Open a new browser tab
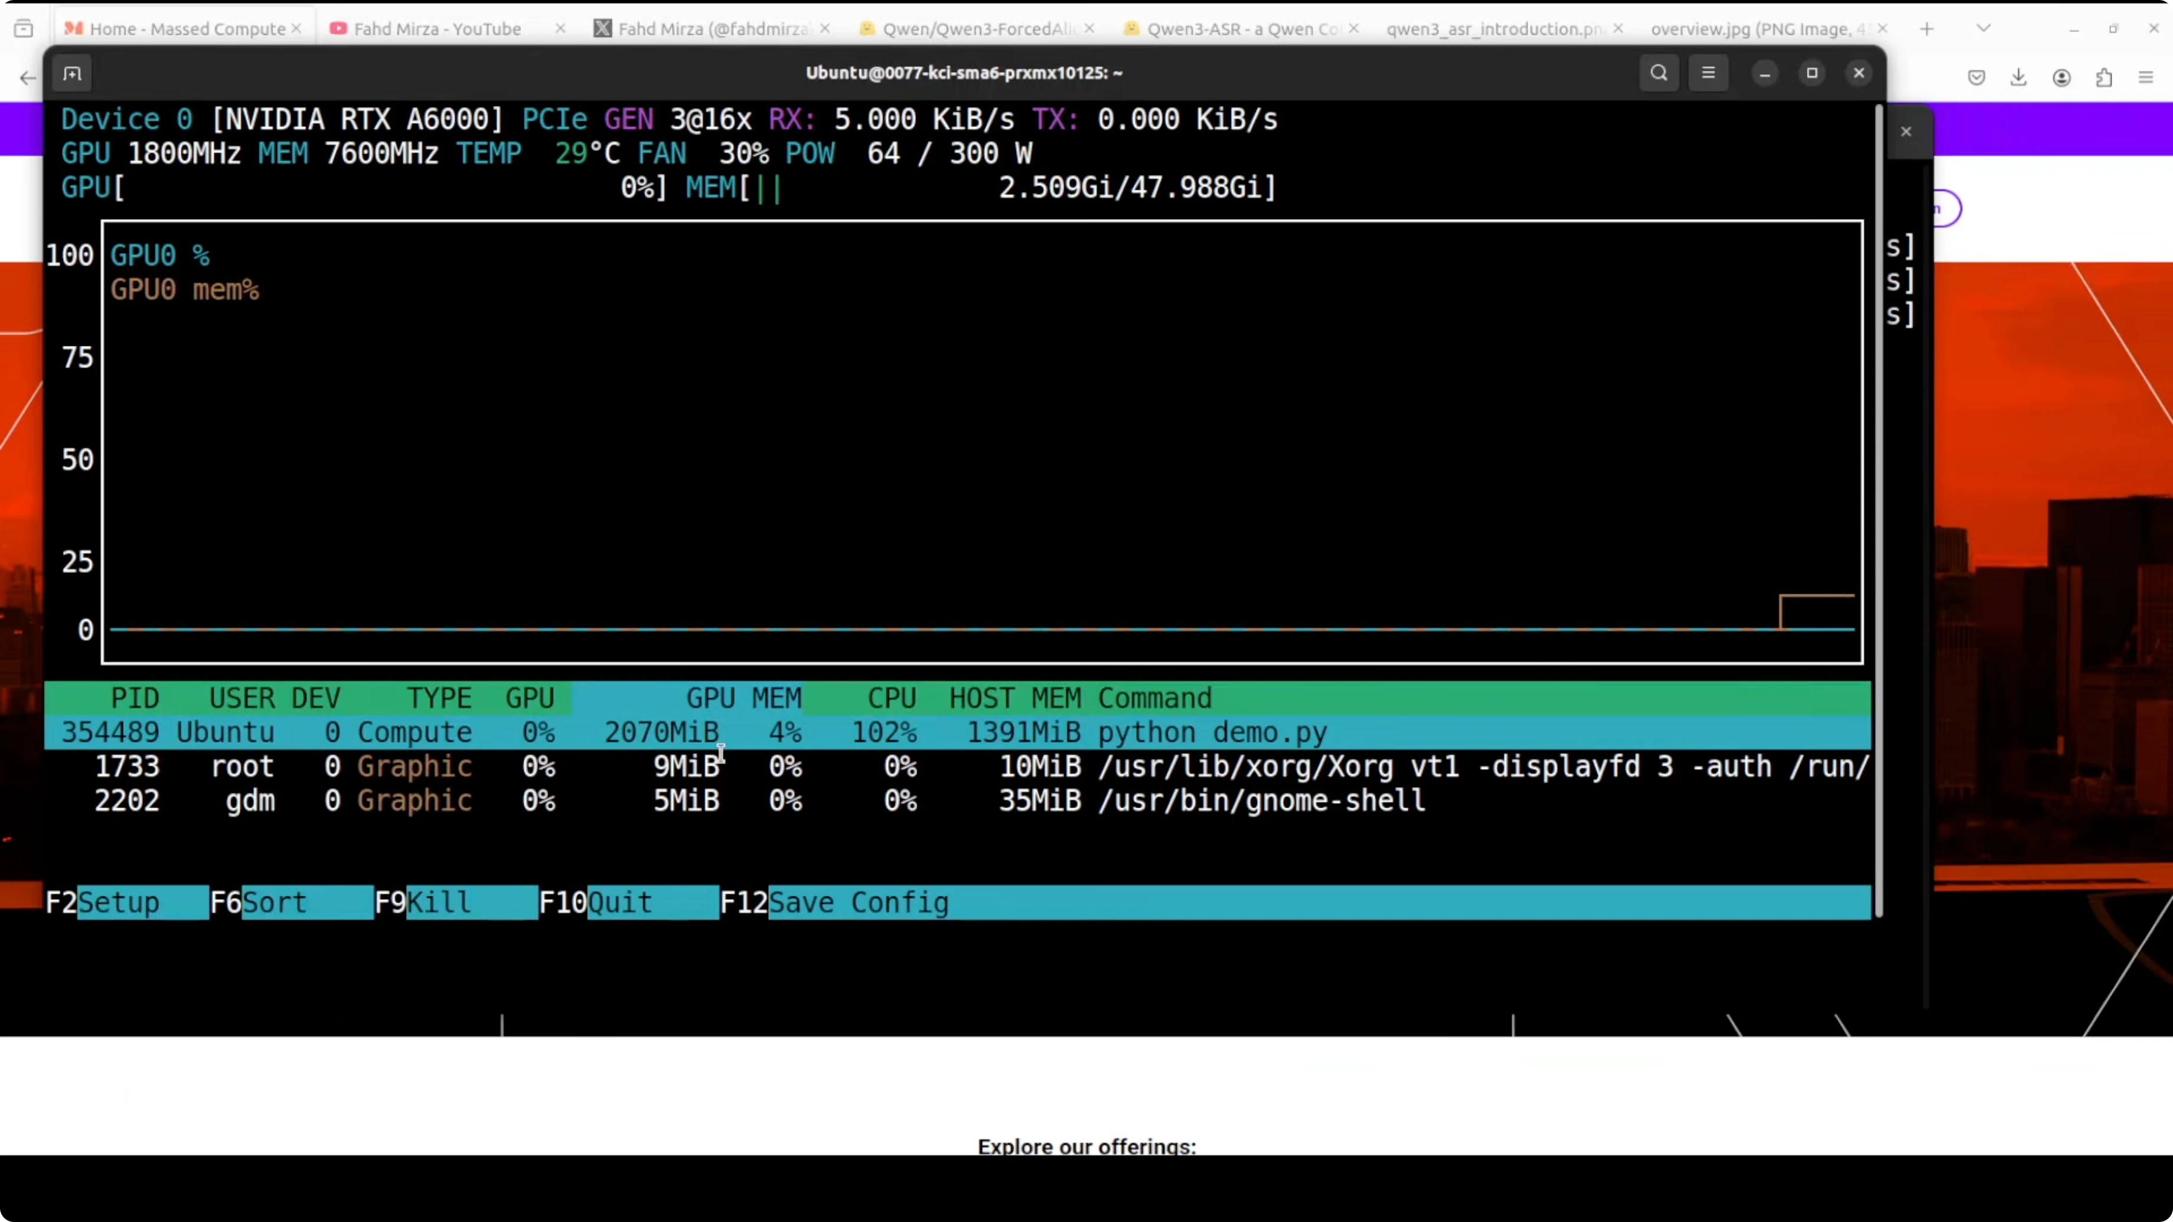Viewport: 2173px width, 1222px height. coord(1927,29)
